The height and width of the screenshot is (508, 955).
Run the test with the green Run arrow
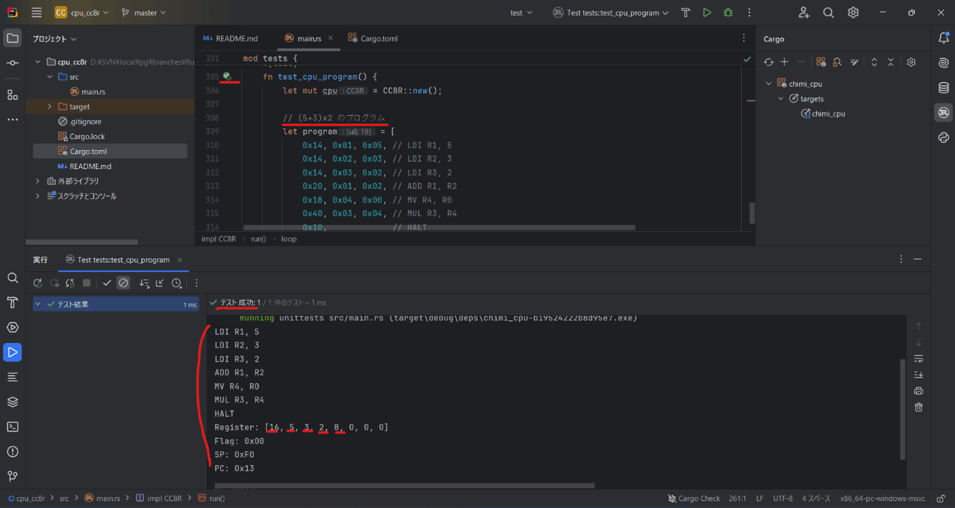point(707,12)
